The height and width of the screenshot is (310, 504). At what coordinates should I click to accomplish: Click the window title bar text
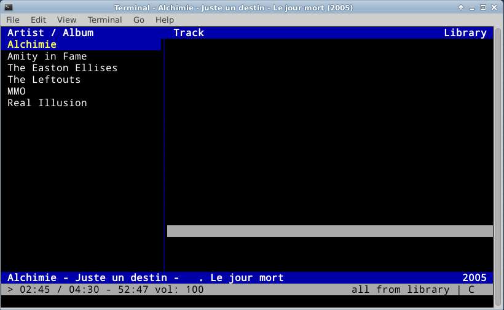pyautogui.click(x=234, y=7)
